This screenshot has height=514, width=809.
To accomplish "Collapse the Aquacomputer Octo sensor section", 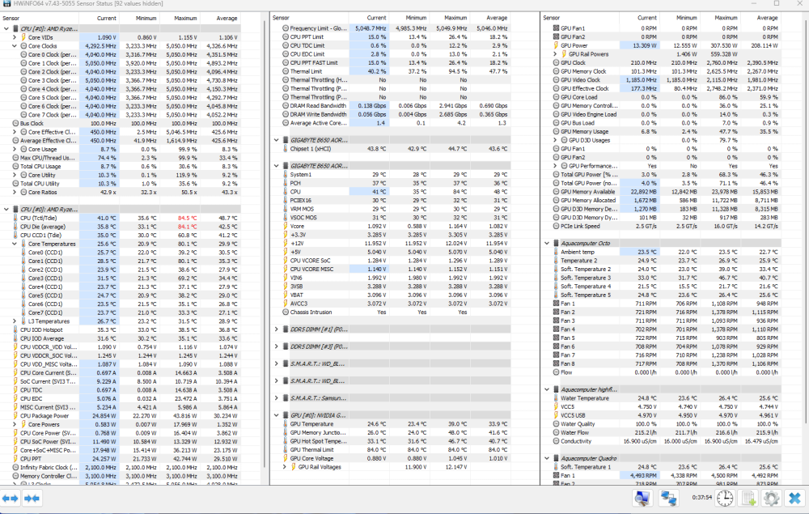I will pos(546,242).
